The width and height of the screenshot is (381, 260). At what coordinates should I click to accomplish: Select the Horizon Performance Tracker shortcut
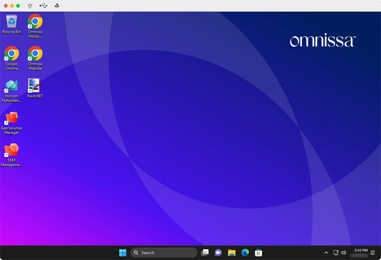tap(12, 88)
